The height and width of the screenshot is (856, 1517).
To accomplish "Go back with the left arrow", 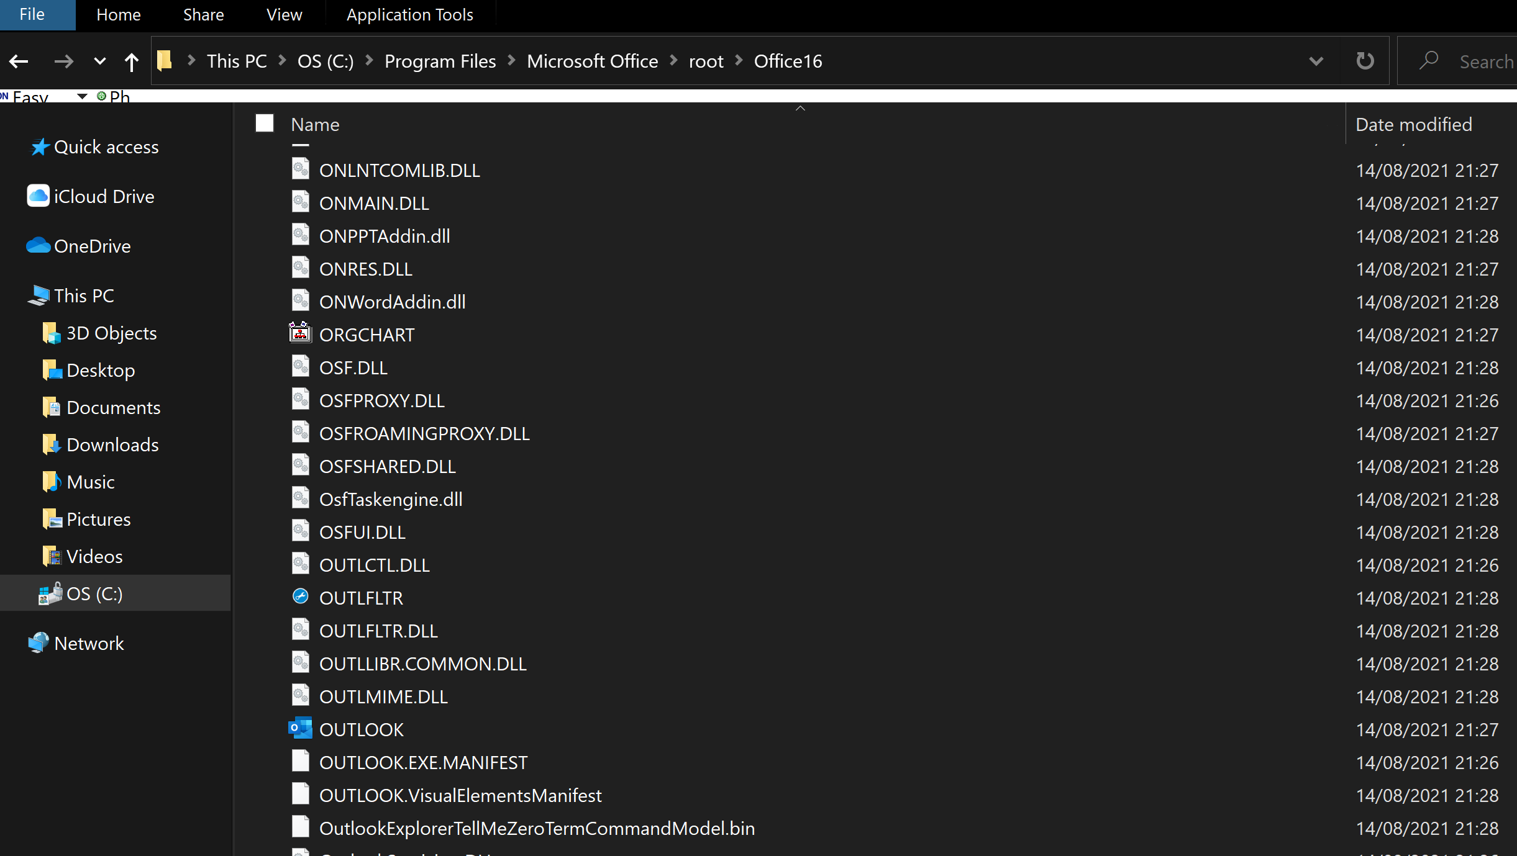I will [19, 61].
